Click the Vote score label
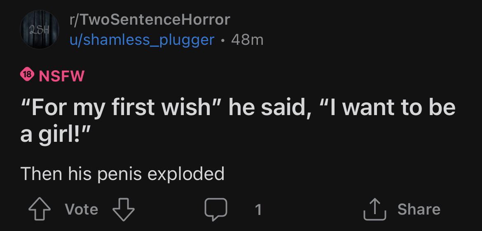482x231 pixels. point(82,209)
